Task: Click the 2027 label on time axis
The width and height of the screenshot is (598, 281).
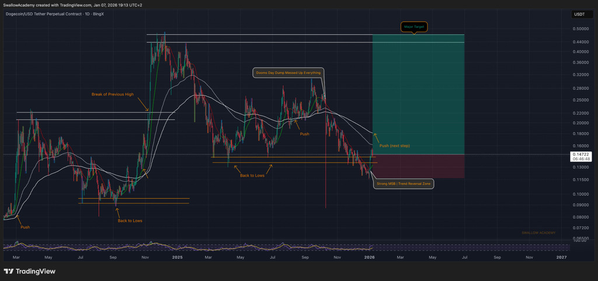Action: click(561, 257)
